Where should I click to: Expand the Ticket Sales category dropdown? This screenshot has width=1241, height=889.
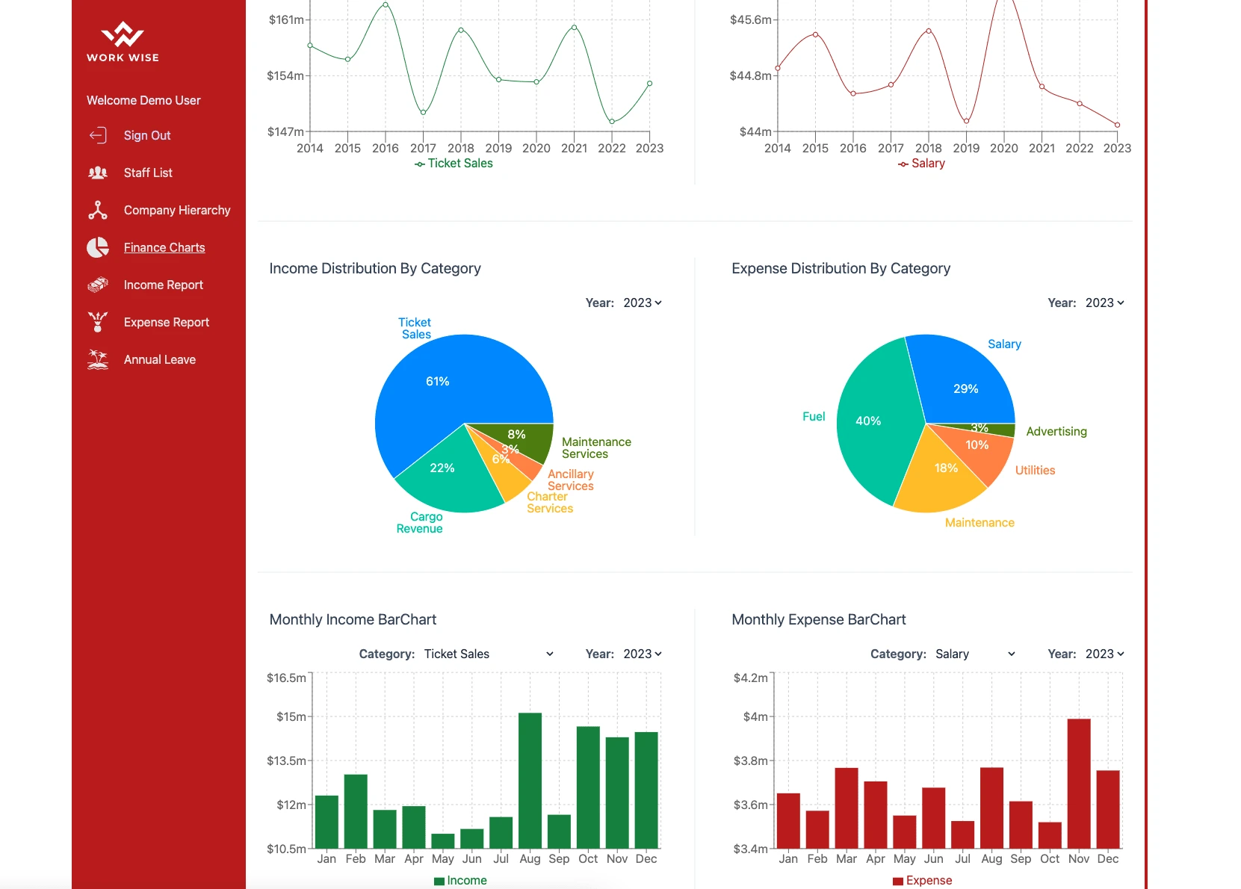pos(489,654)
